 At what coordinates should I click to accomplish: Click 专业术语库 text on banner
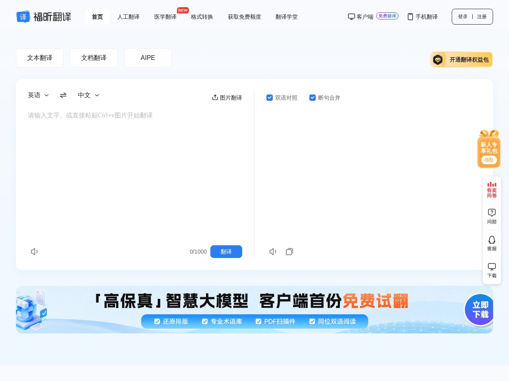pos(226,321)
